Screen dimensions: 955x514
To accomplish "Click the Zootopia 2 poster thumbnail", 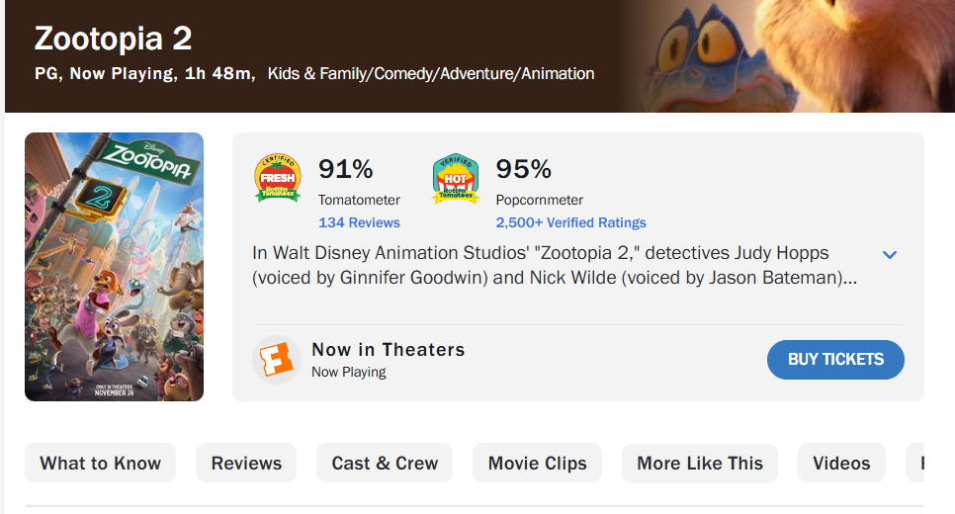I will click(x=114, y=267).
